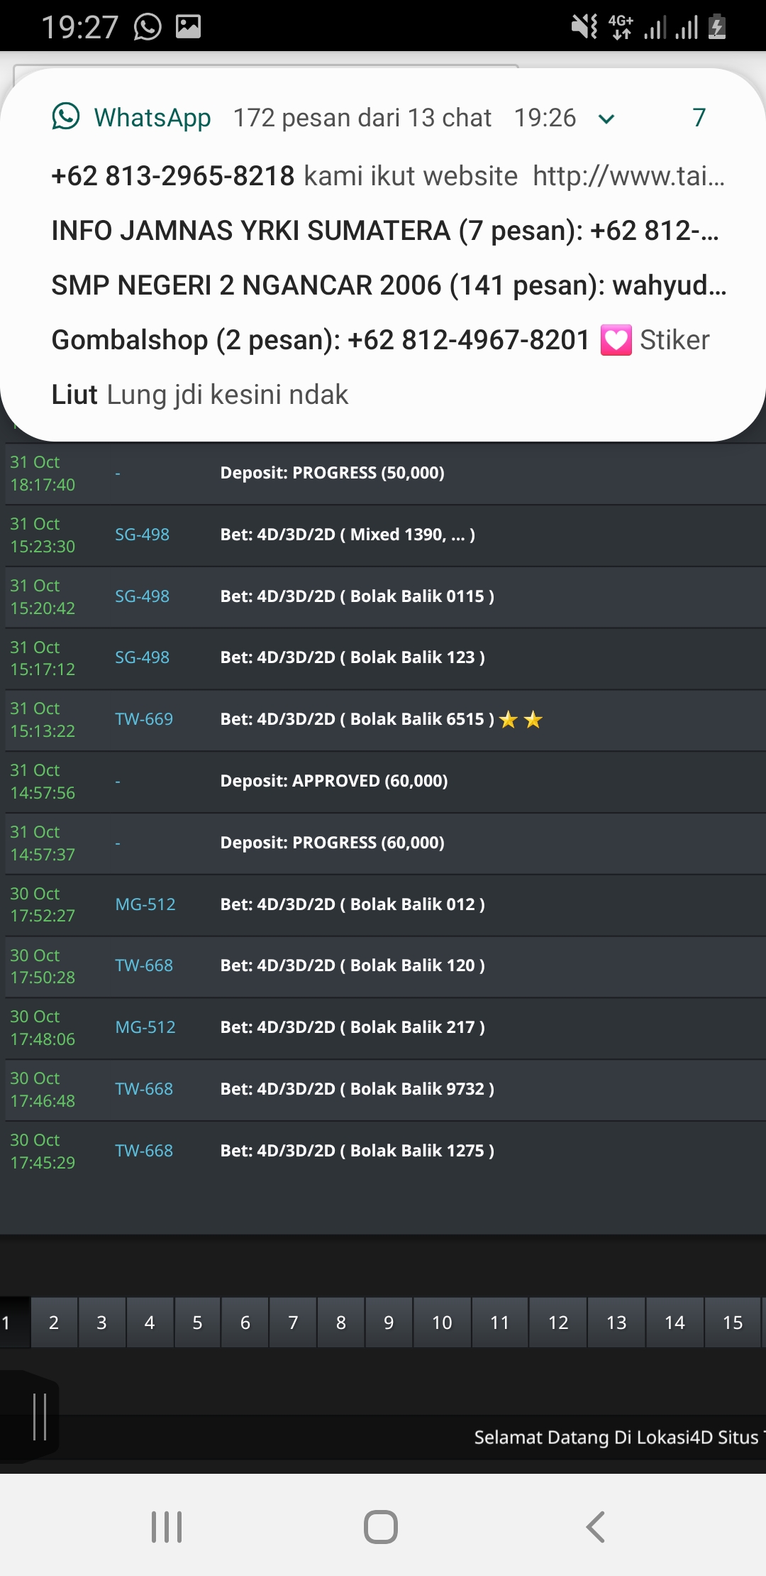Jump to page 15 of history
This screenshot has height=1576, width=766.
tap(732, 1323)
